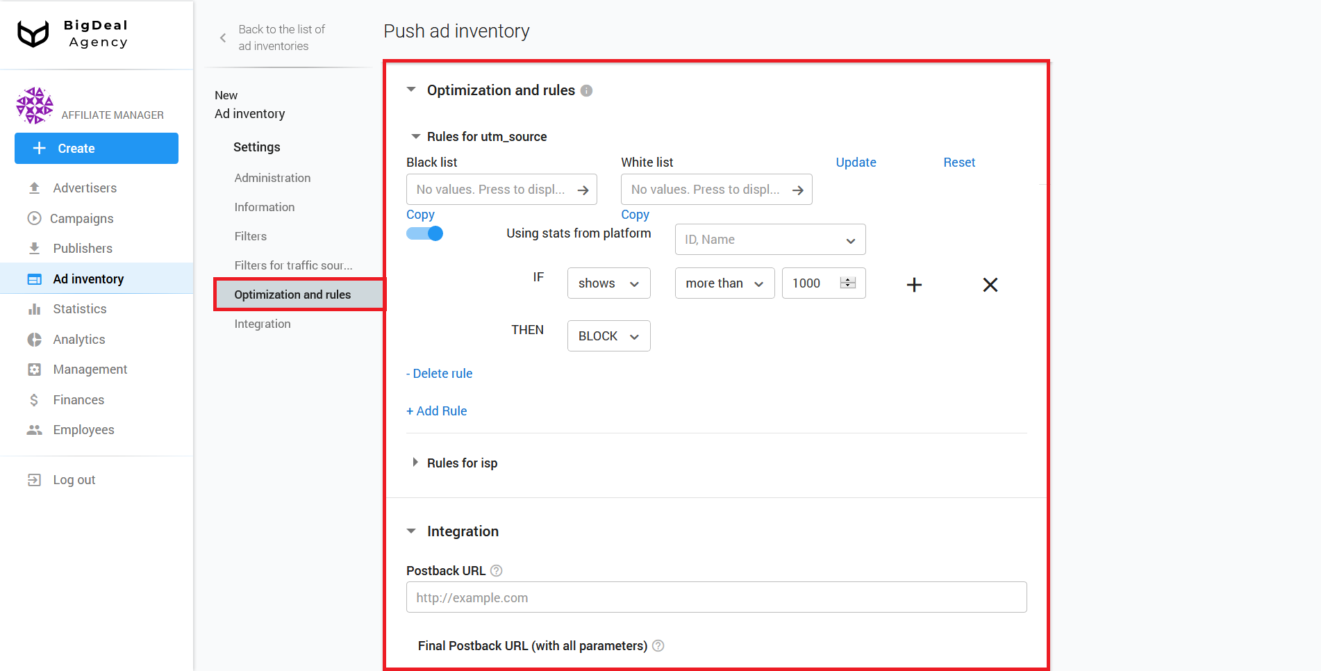Screen dimensions: 1321x671
Task: Remove the rule condition using the X icon
Action: pyautogui.click(x=990, y=284)
